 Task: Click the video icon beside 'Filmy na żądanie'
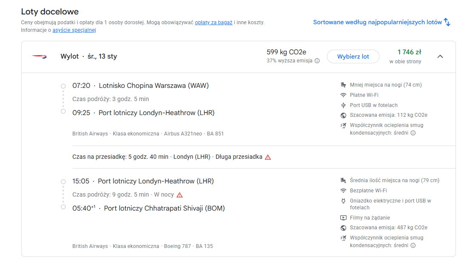pos(343,218)
